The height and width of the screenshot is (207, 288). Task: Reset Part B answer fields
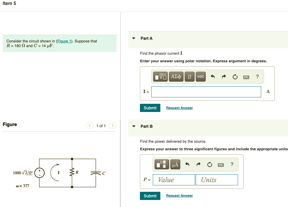click(209, 164)
